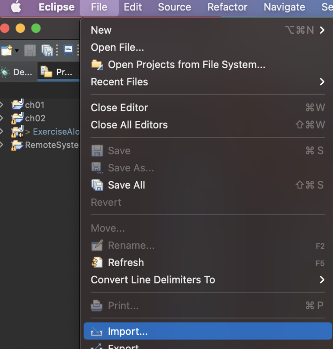The image size is (333, 349).
Task: Click the Debug bug icon
Action: 5,73
